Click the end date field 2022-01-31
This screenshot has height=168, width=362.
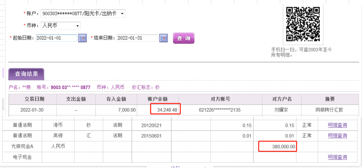(138, 38)
